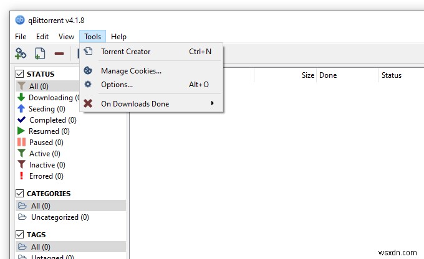Open the Edit menu
The width and height of the screenshot is (424, 259).
pos(42,37)
